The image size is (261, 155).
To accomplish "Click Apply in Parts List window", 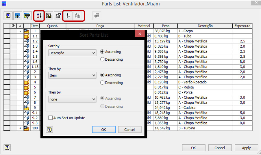I will (246, 148).
